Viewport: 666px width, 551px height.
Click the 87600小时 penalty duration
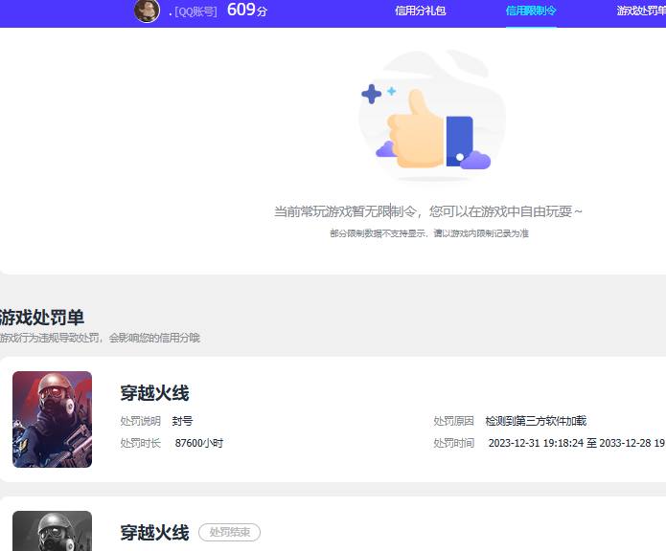pyautogui.click(x=198, y=443)
